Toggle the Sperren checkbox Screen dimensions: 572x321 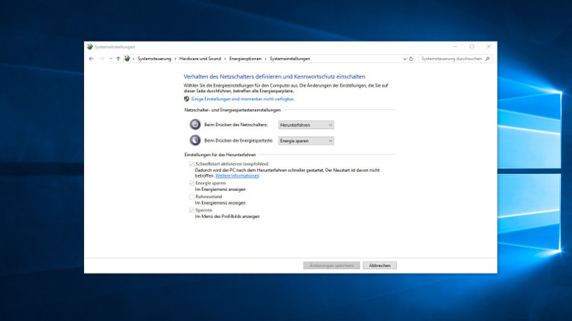191,210
